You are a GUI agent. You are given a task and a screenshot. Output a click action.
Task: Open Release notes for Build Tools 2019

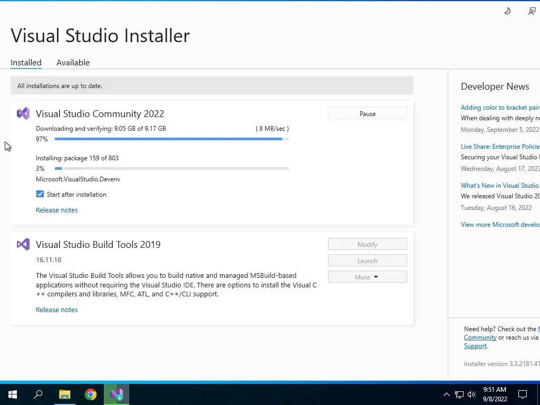point(57,310)
